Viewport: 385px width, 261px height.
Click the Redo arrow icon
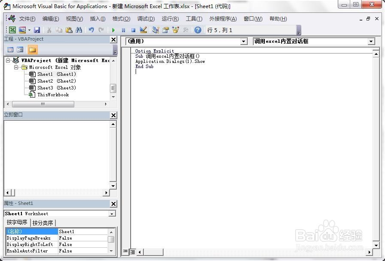[101, 30]
